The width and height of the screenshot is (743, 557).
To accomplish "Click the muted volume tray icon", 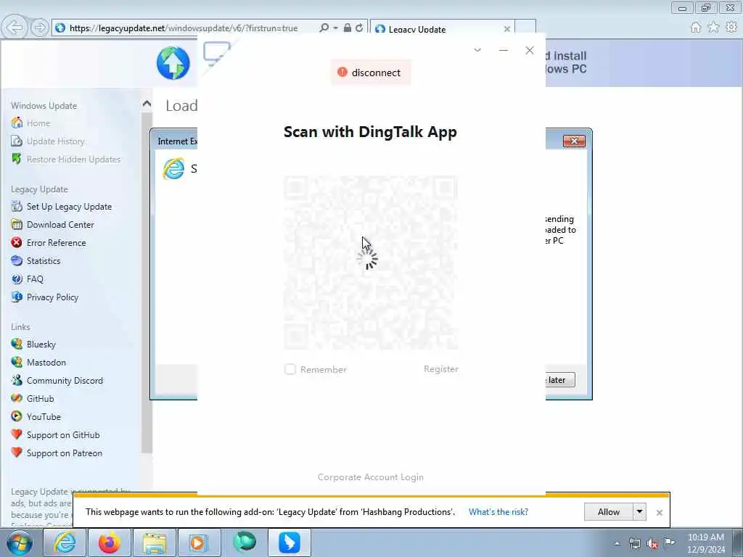I will pyautogui.click(x=652, y=543).
